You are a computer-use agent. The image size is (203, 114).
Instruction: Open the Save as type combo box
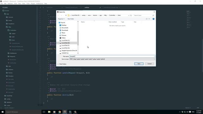coord(112,59)
